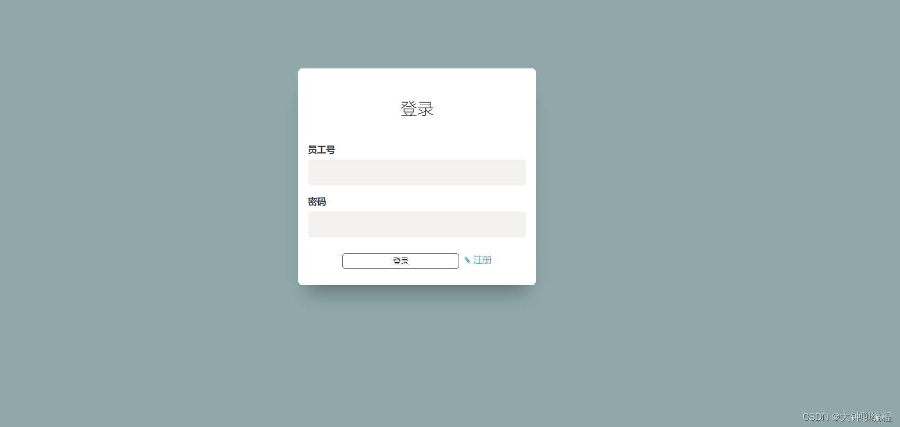The height and width of the screenshot is (427, 900).
Task: Select the small blue edit pencil icon
Action: tap(467, 260)
